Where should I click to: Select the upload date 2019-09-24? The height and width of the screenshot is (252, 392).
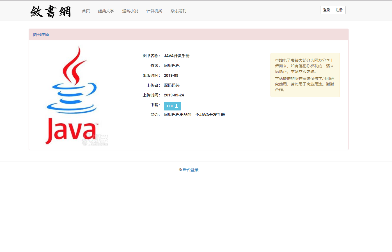[174, 95]
